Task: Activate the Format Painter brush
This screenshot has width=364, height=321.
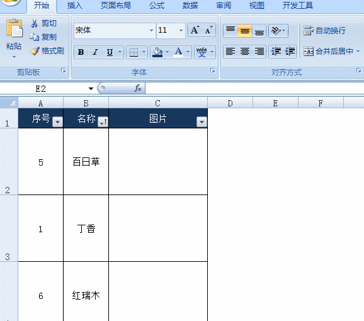Action: coord(35,51)
